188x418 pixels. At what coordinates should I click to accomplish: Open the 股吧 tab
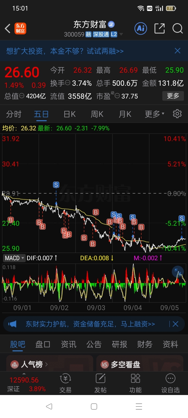18,344
